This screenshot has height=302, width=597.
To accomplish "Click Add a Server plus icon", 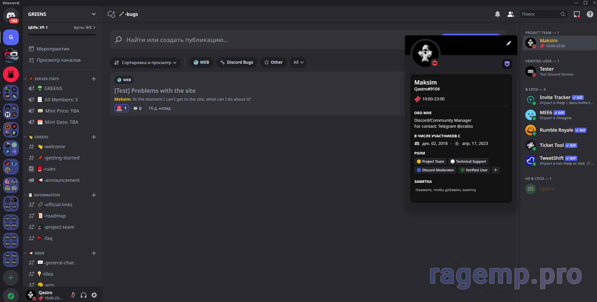I will (11, 278).
